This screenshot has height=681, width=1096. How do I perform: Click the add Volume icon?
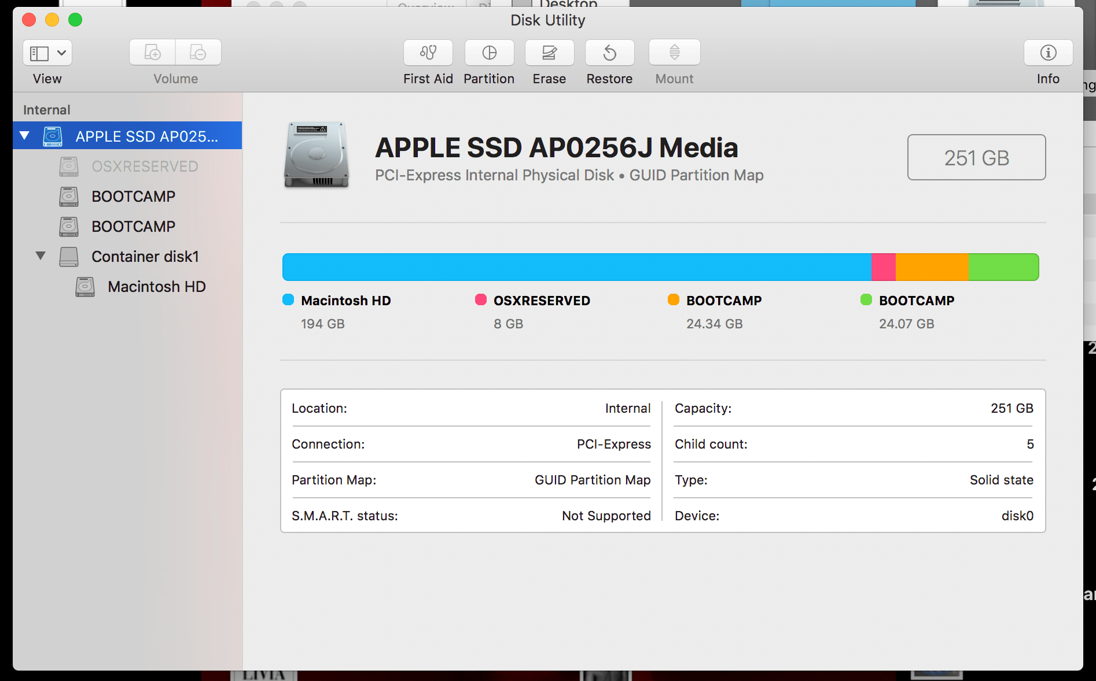pos(152,53)
